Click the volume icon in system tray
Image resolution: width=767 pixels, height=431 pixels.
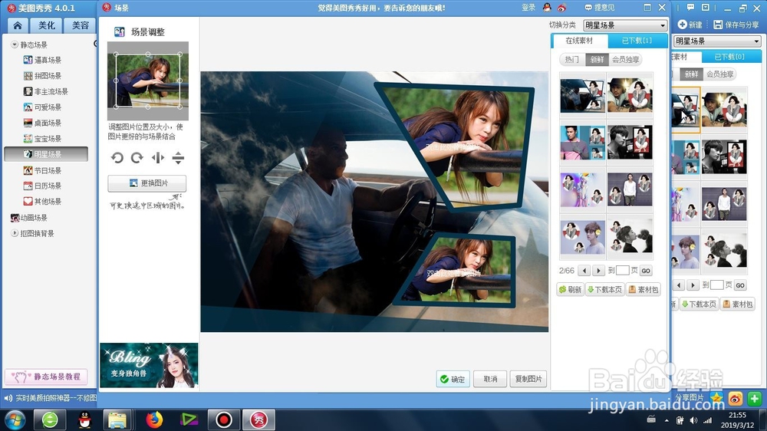693,419
